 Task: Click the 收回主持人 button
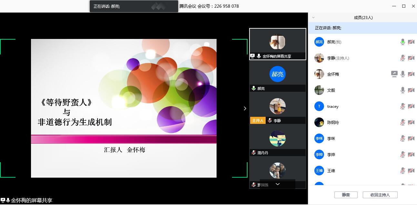click(x=380, y=195)
